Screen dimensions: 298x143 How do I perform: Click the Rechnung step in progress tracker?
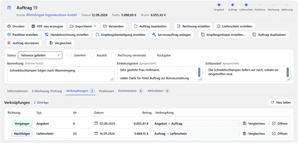coord(273,7)
